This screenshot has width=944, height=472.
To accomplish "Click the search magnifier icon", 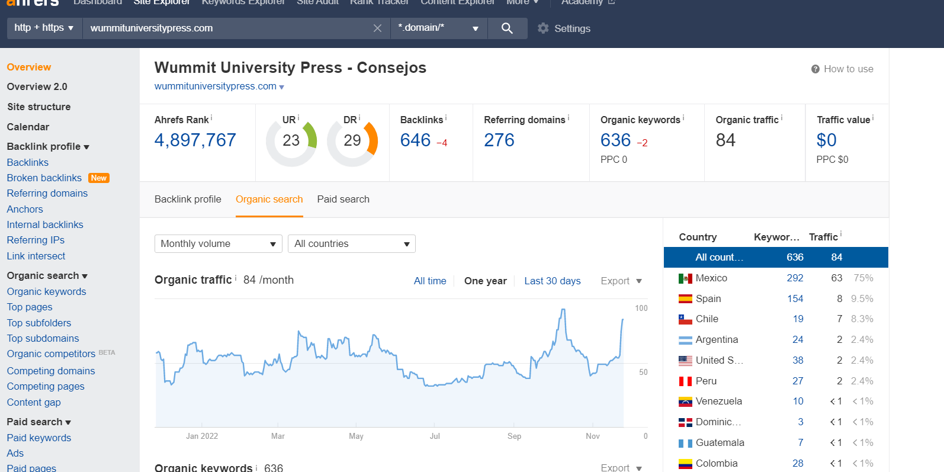I will pyautogui.click(x=507, y=28).
